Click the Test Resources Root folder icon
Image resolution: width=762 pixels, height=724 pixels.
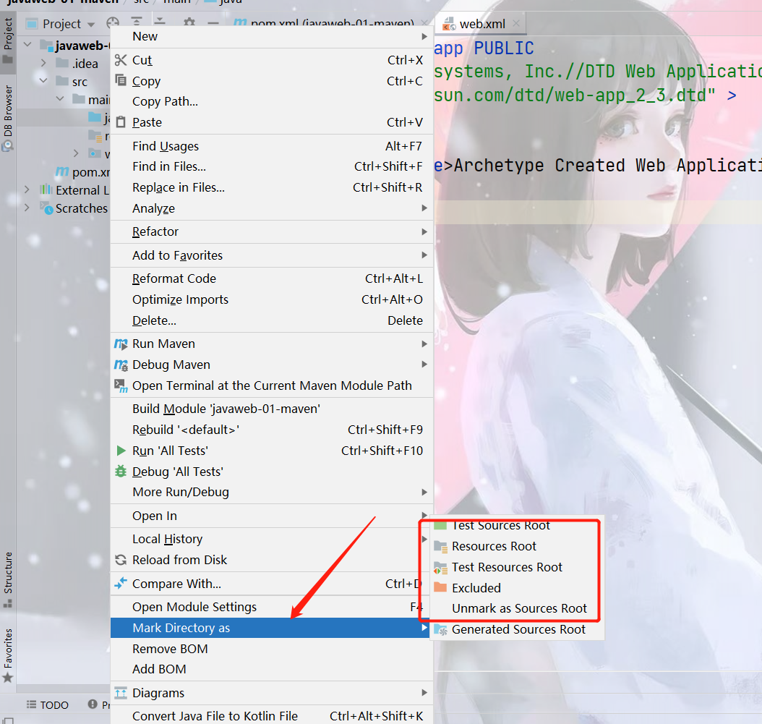tap(440, 568)
